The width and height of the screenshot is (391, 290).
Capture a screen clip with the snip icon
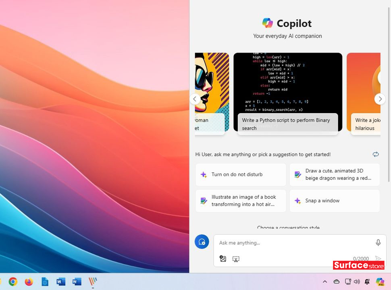[x=236, y=259]
